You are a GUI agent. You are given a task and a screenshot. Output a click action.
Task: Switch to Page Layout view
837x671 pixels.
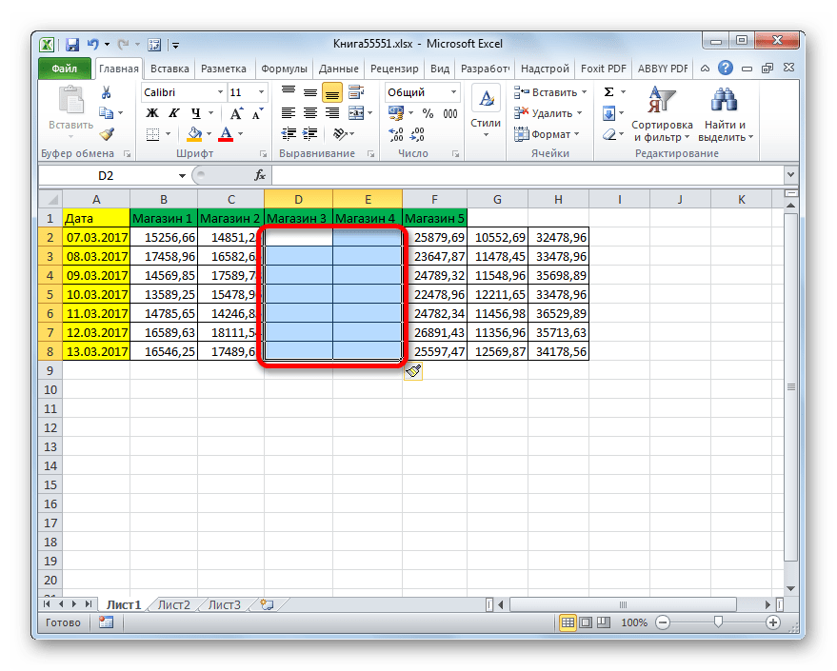(586, 622)
